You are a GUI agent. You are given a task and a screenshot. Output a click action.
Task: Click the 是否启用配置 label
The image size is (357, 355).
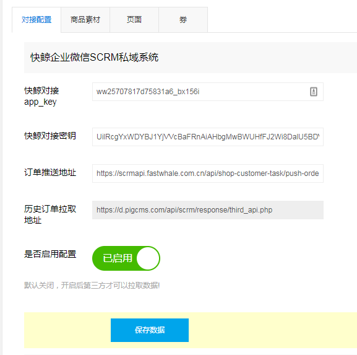(x=50, y=254)
